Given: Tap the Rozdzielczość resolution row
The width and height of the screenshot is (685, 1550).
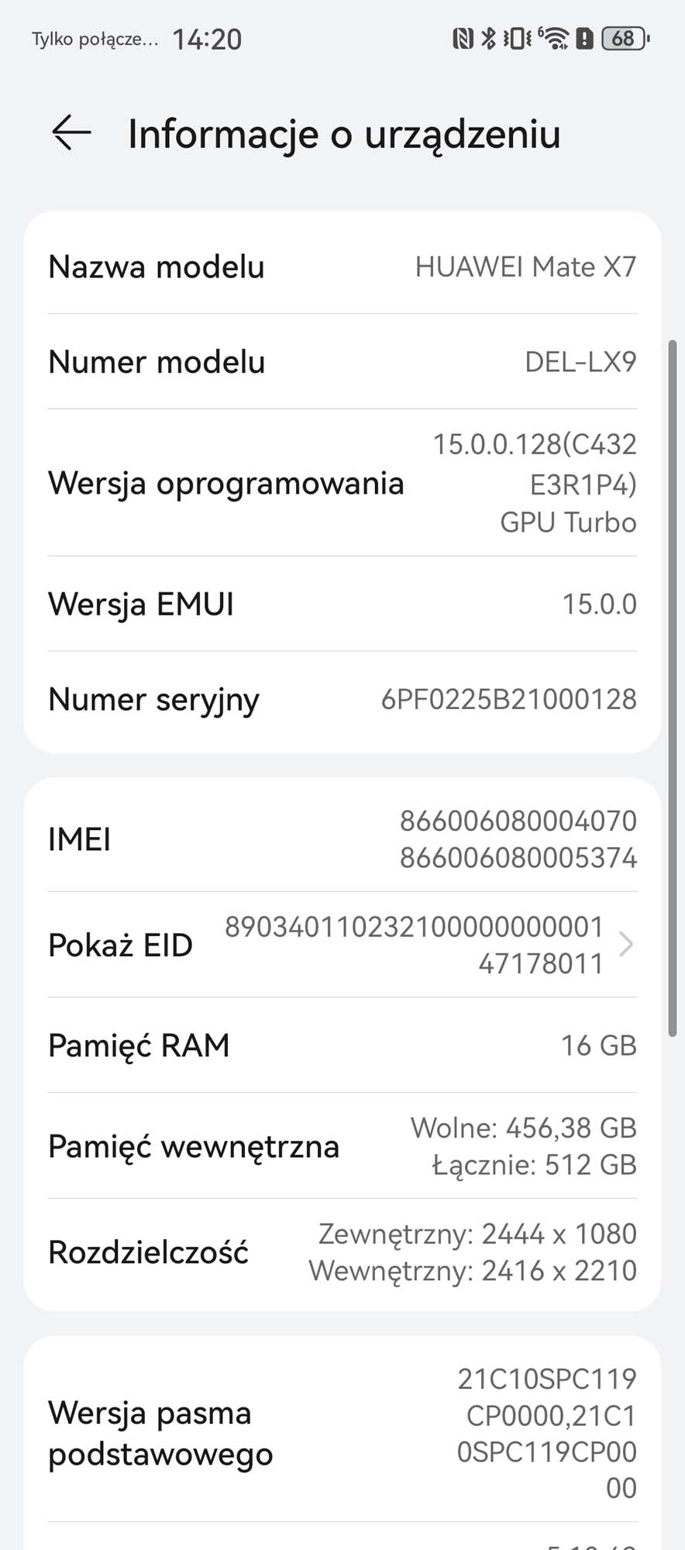Looking at the screenshot, I should (342, 1252).
